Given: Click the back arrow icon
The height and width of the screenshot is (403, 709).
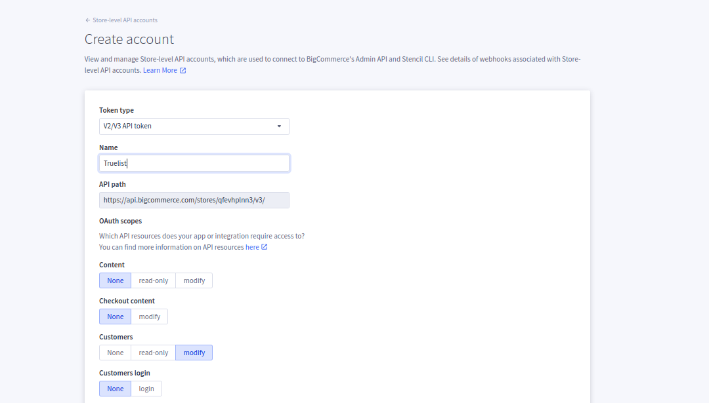Looking at the screenshot, I should [x=88, y=20].
